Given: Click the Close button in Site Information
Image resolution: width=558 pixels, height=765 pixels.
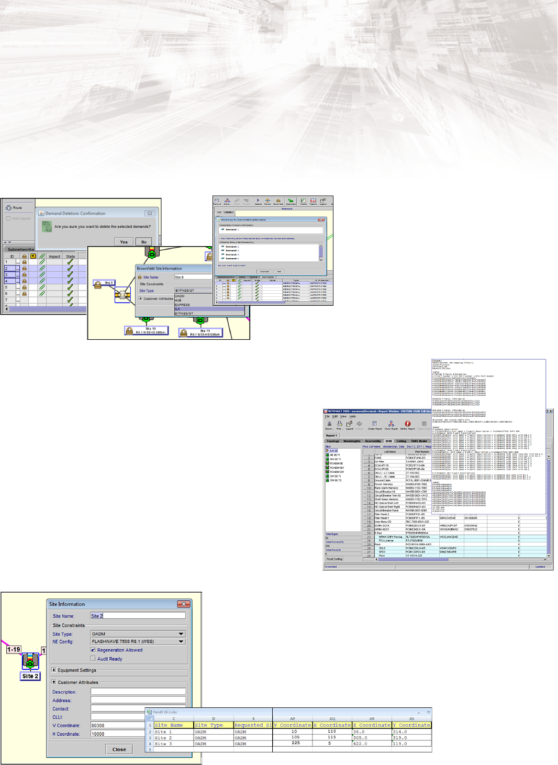Looking at the screenshot, I should (x=119, y=749).
